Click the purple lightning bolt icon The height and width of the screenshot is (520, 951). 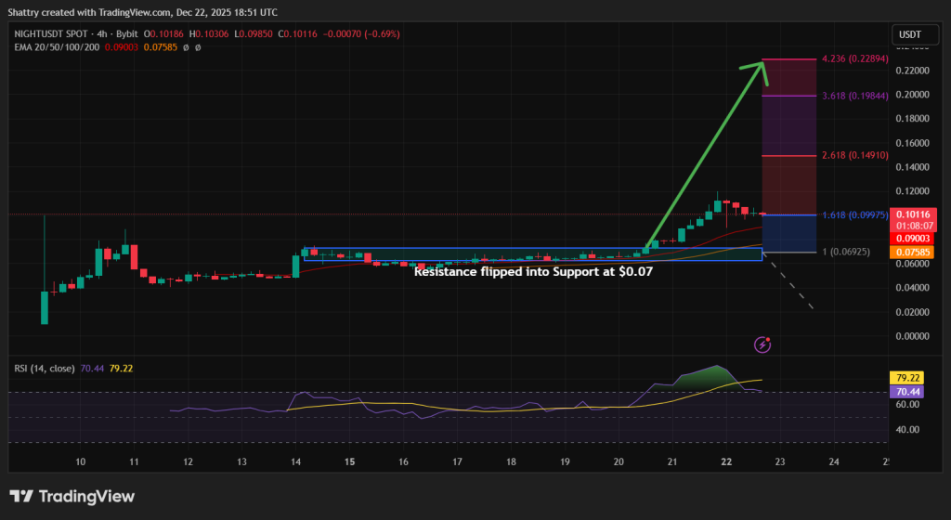[x=763, y=344]
